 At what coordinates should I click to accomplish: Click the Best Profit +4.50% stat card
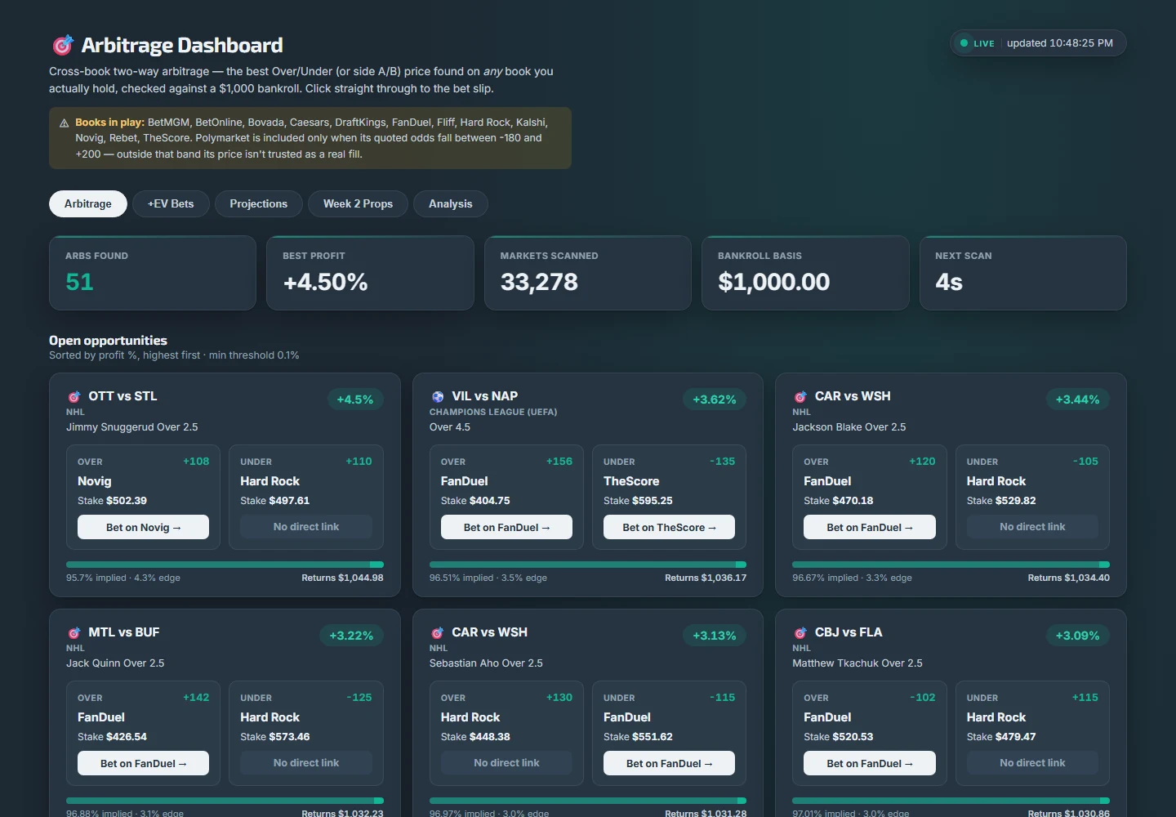(370, 273)
